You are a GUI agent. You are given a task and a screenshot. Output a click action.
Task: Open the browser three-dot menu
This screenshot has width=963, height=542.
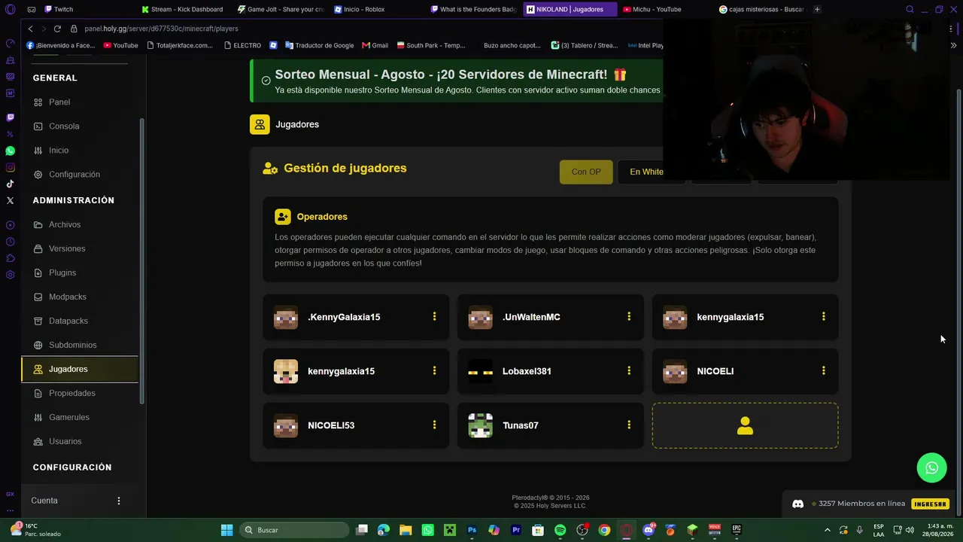tap(952, 29)
